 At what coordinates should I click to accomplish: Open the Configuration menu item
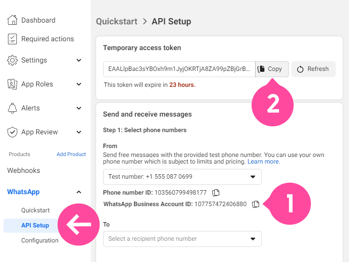40,240
